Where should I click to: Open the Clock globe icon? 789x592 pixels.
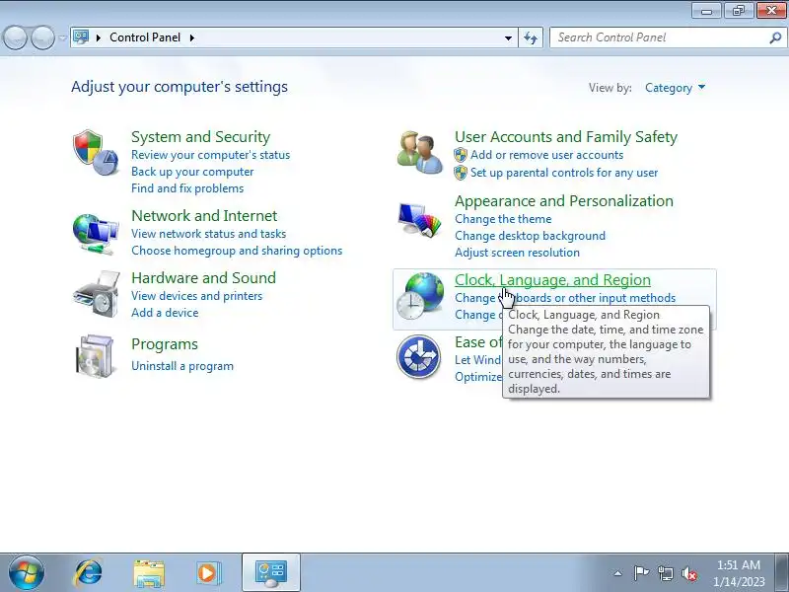click(420, 296)
